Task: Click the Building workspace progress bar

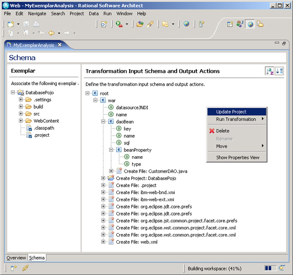Action: [x=270, y=268]
